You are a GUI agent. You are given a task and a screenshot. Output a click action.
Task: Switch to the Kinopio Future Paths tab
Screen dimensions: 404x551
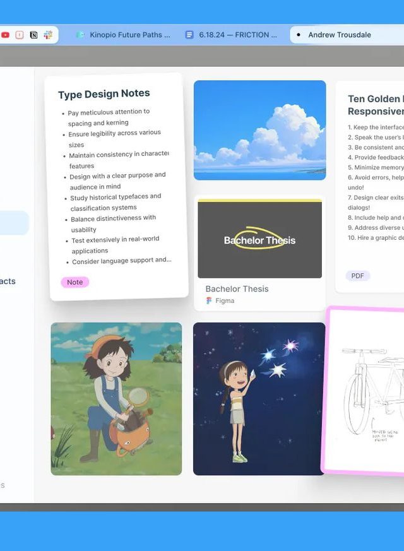(x=129, y=35)
